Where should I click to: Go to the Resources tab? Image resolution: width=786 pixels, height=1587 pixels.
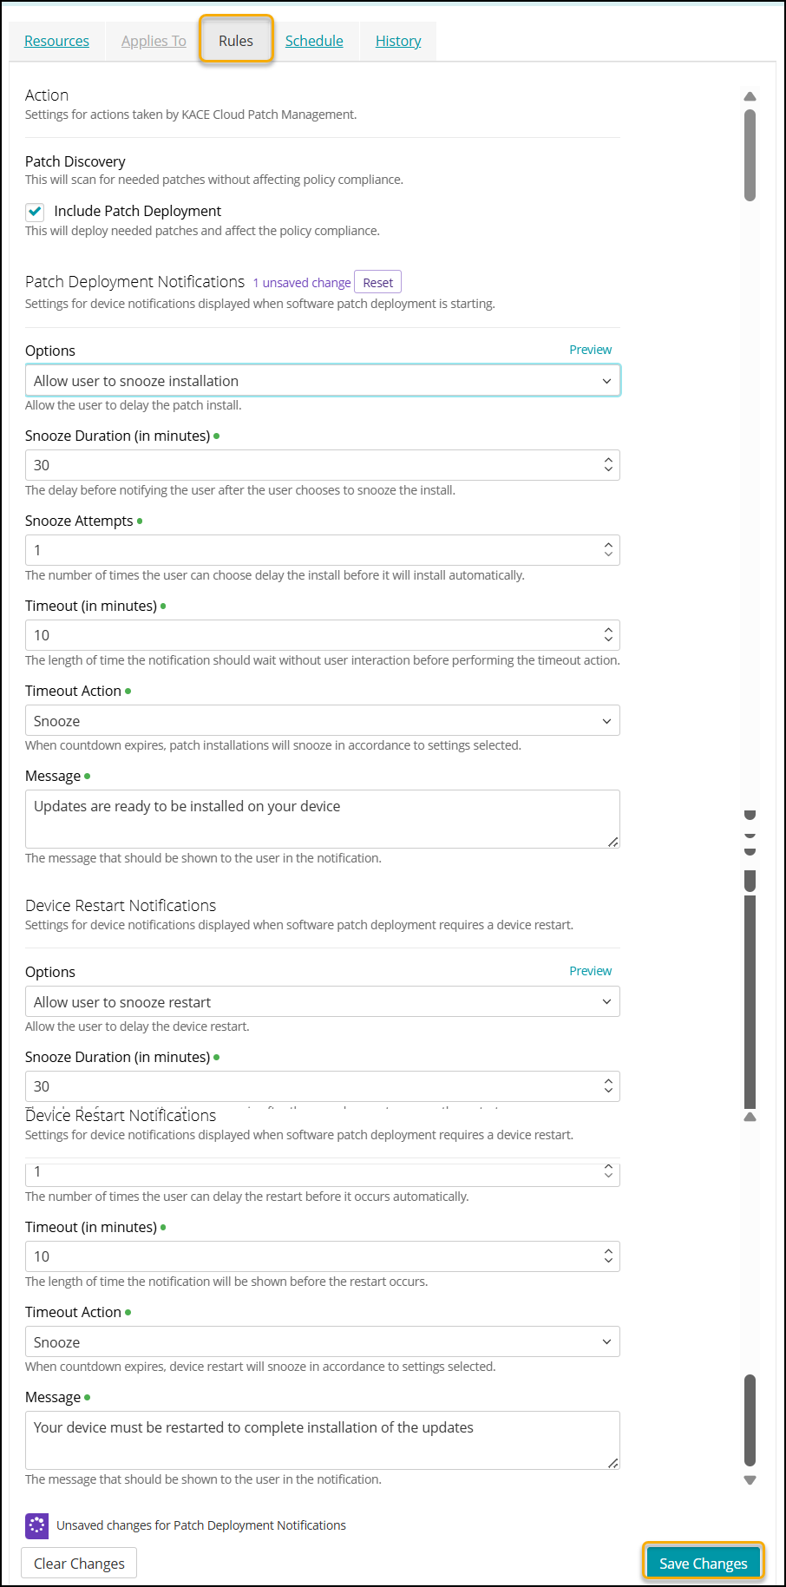[56, 41]
